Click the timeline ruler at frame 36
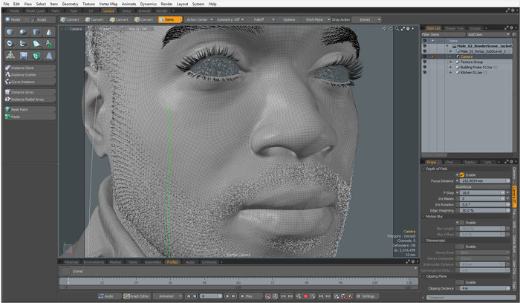The height and width of the screenshot is (303, 520). (x=172, y=283)
